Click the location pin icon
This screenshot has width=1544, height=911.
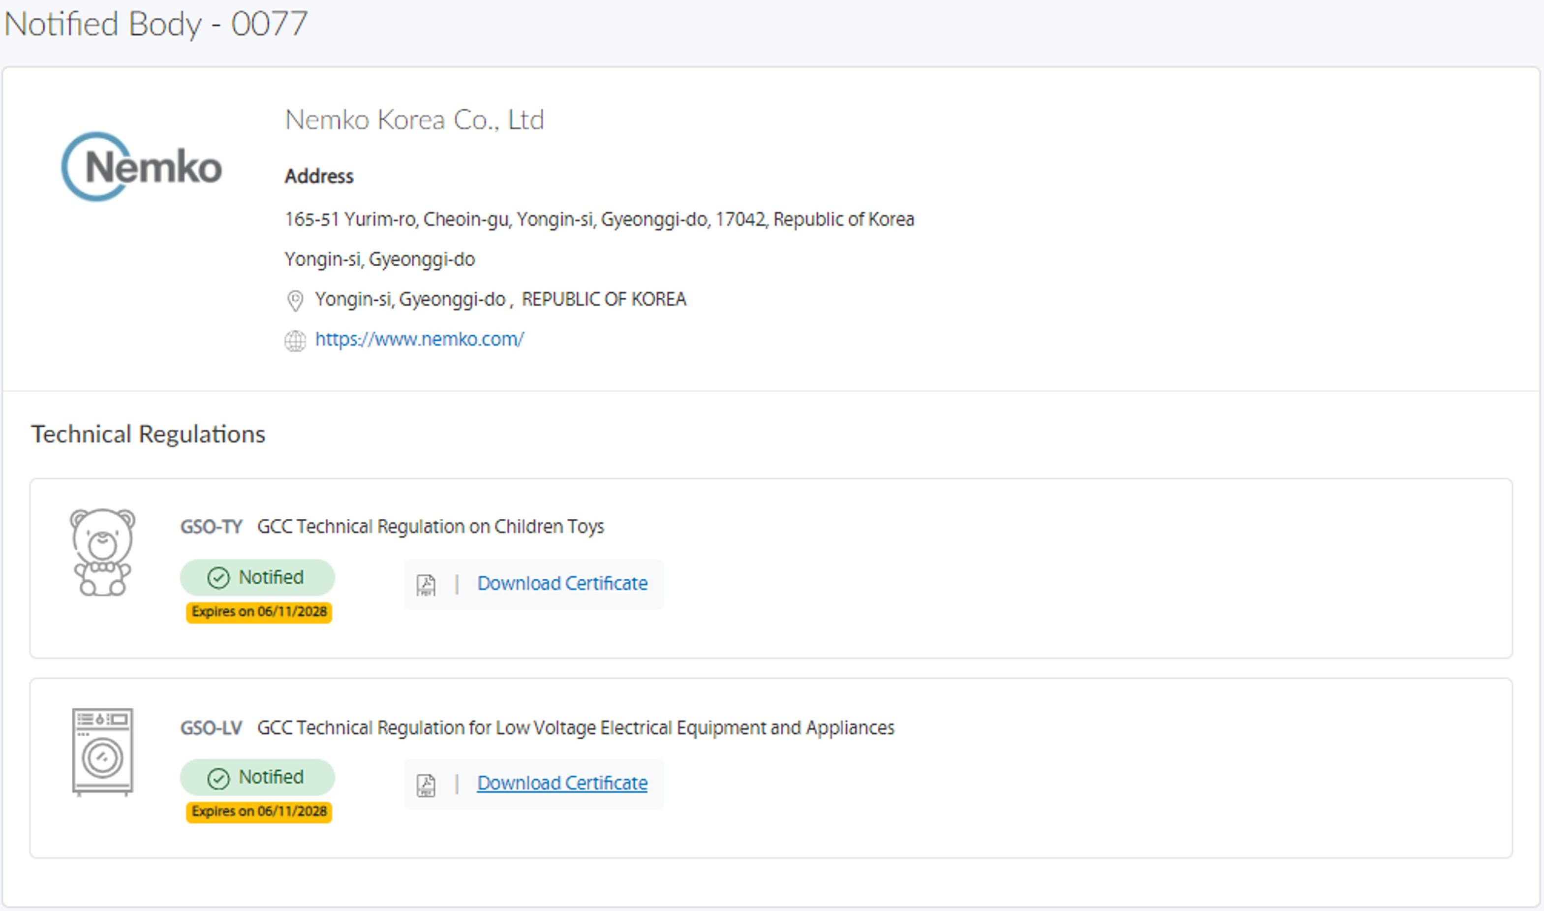pyautogui.click(x=295, y=300)
